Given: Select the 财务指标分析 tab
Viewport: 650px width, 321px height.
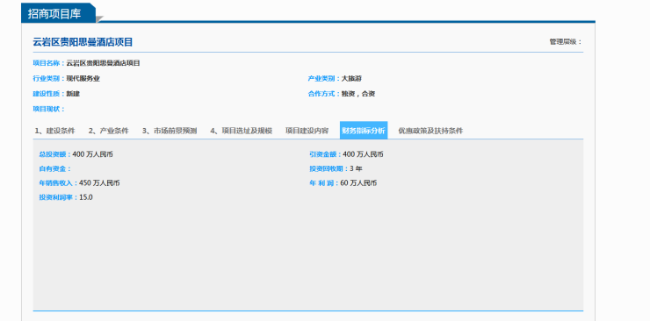Looking at the screenshot, I should pos(364,131).
